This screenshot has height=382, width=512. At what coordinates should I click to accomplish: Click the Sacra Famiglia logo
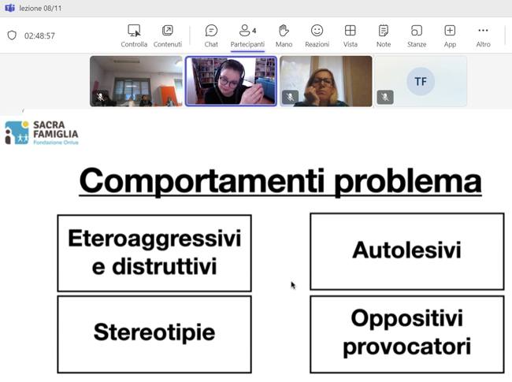point(42,132)
